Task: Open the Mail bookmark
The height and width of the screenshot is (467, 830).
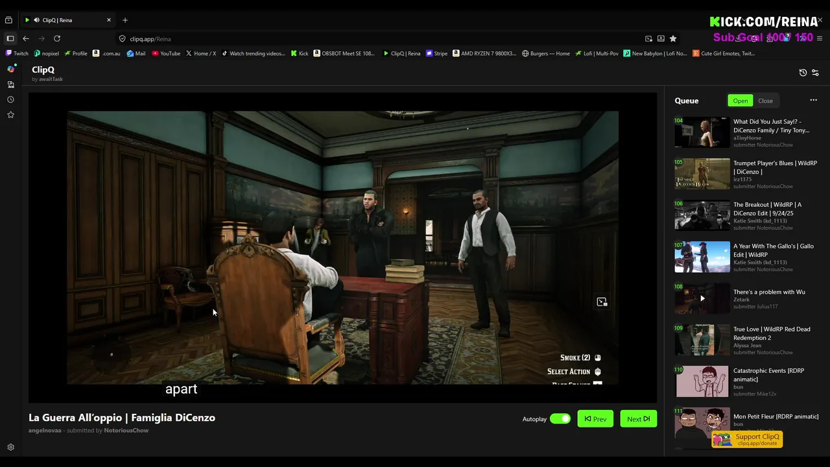Action: [136, 53]
